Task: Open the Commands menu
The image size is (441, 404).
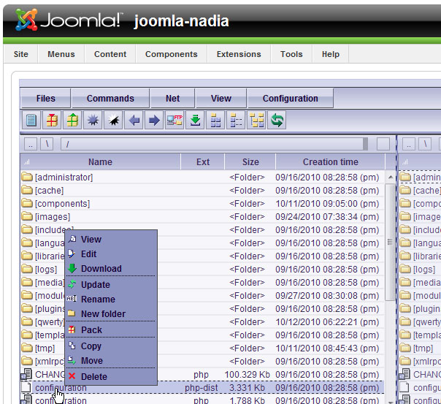Action: 110,99
